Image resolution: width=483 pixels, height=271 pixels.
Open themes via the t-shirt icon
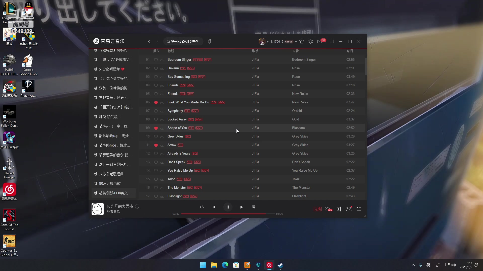[x=302, y=41]
